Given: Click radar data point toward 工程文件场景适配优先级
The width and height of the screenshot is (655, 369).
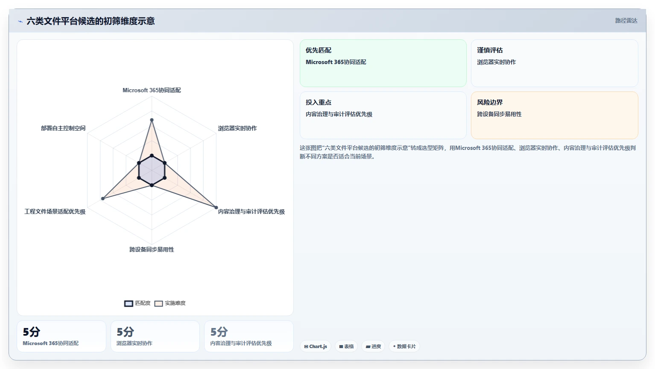Looking at the screenshot, I should click(102, 199).
